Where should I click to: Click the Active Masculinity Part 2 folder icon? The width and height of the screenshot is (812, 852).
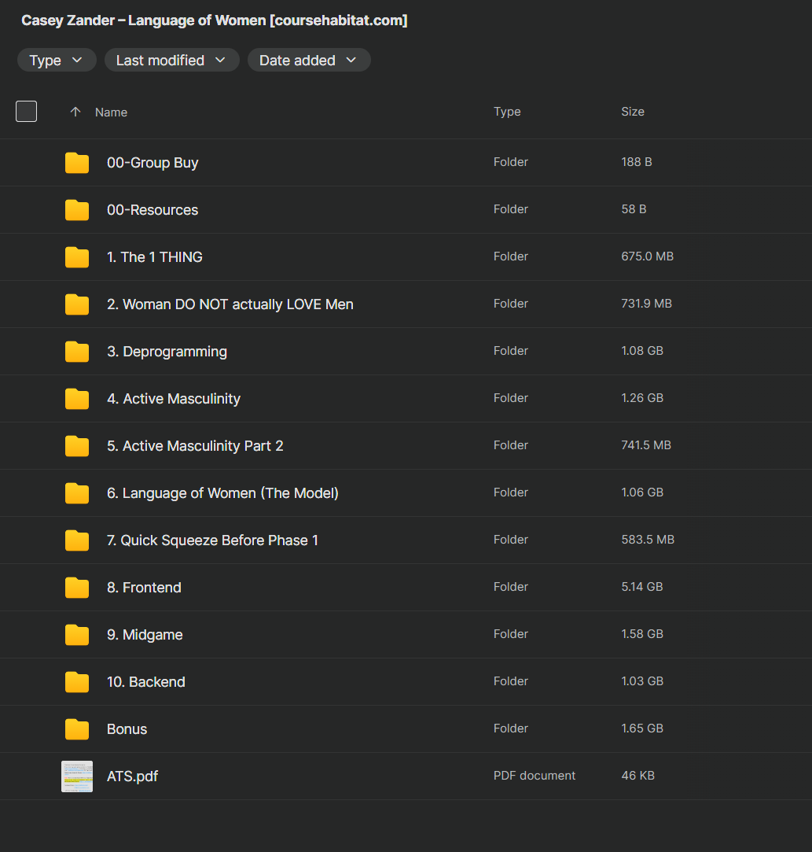tap(77, 446)
